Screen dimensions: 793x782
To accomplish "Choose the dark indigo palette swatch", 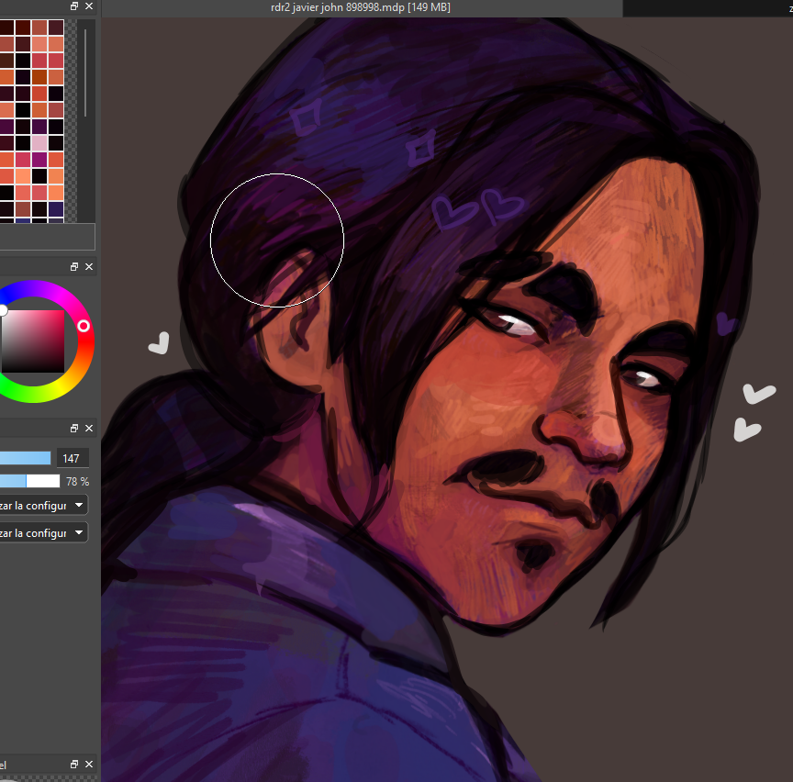I will [x=56, y=209].
